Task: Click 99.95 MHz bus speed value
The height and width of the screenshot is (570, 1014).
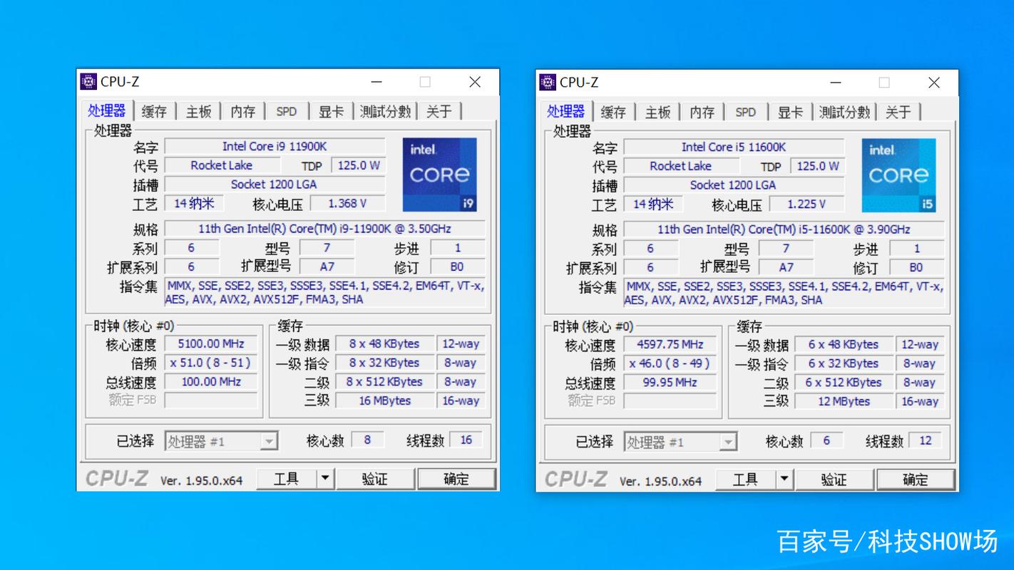Action: (670, 382)
